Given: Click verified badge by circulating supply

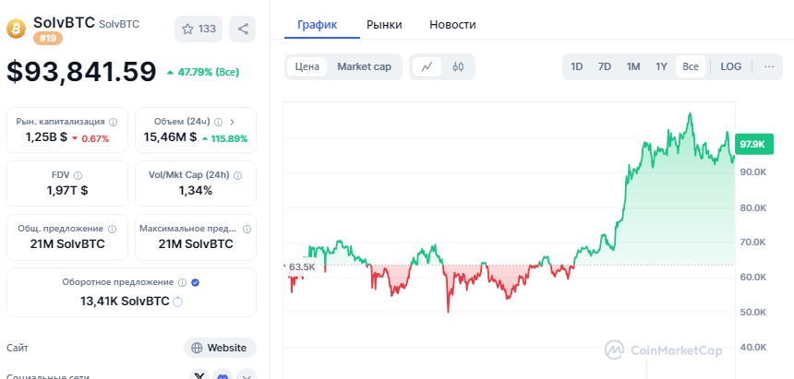Looking at the screenshot, I should point(195,283).
